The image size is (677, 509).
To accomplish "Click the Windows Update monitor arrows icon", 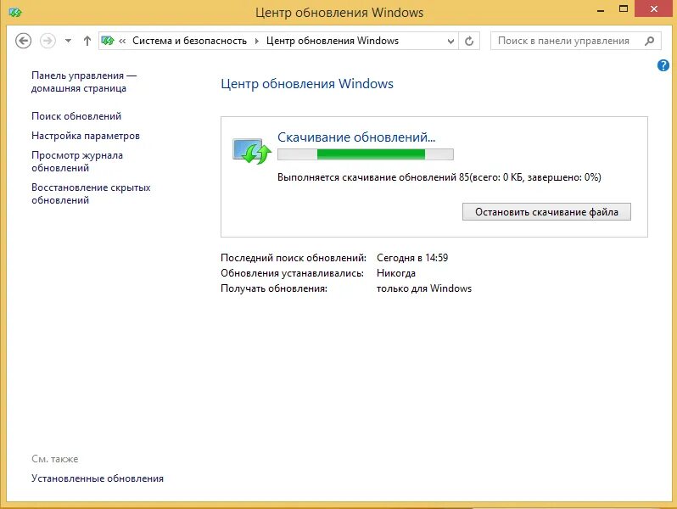I will coord(252,151).
